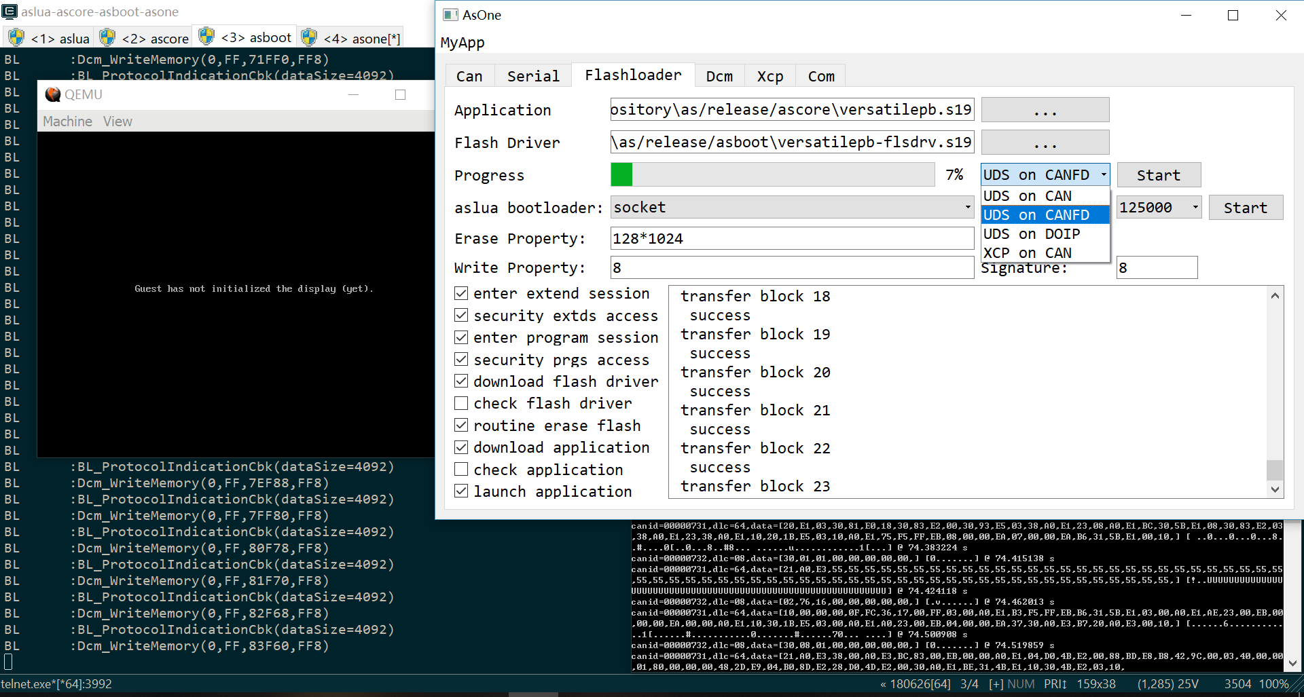Switch to the <3> asboot console tab
This screenshot has width=1304, height=697.
click(244, 37)
